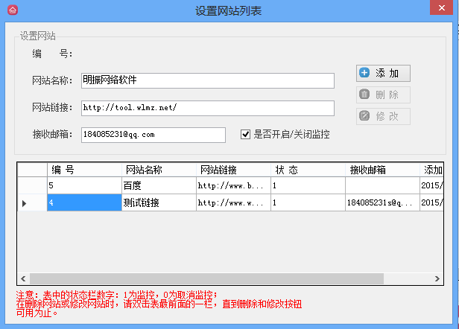
Task: Click the row header of the 百度 row
Action: [32, 185]
